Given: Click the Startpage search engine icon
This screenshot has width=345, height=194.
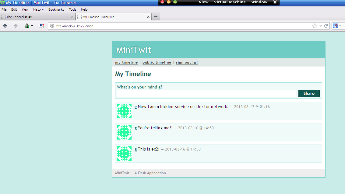Looking at the screenshot, I should coord(336,26).
